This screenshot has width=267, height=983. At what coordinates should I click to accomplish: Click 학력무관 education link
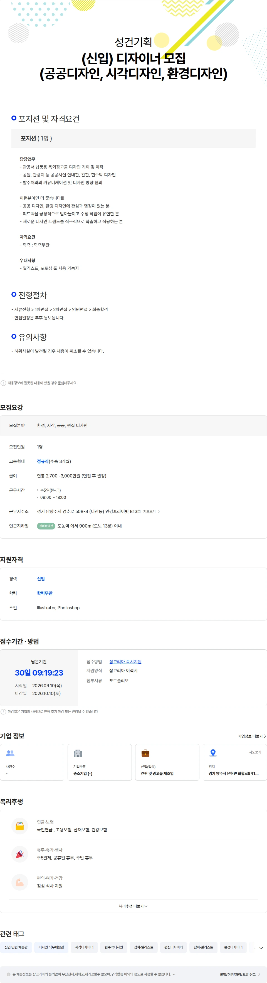click(x=44, y=593)
